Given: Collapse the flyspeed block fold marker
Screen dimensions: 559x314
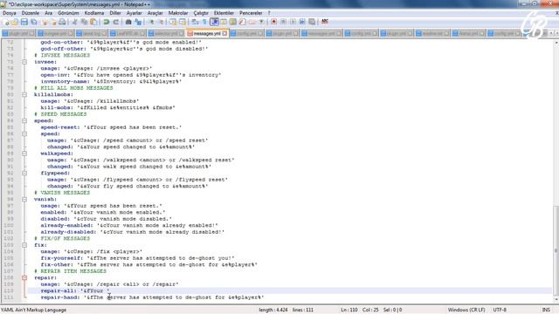Looking at the screenshot, I should coord(24,174).
